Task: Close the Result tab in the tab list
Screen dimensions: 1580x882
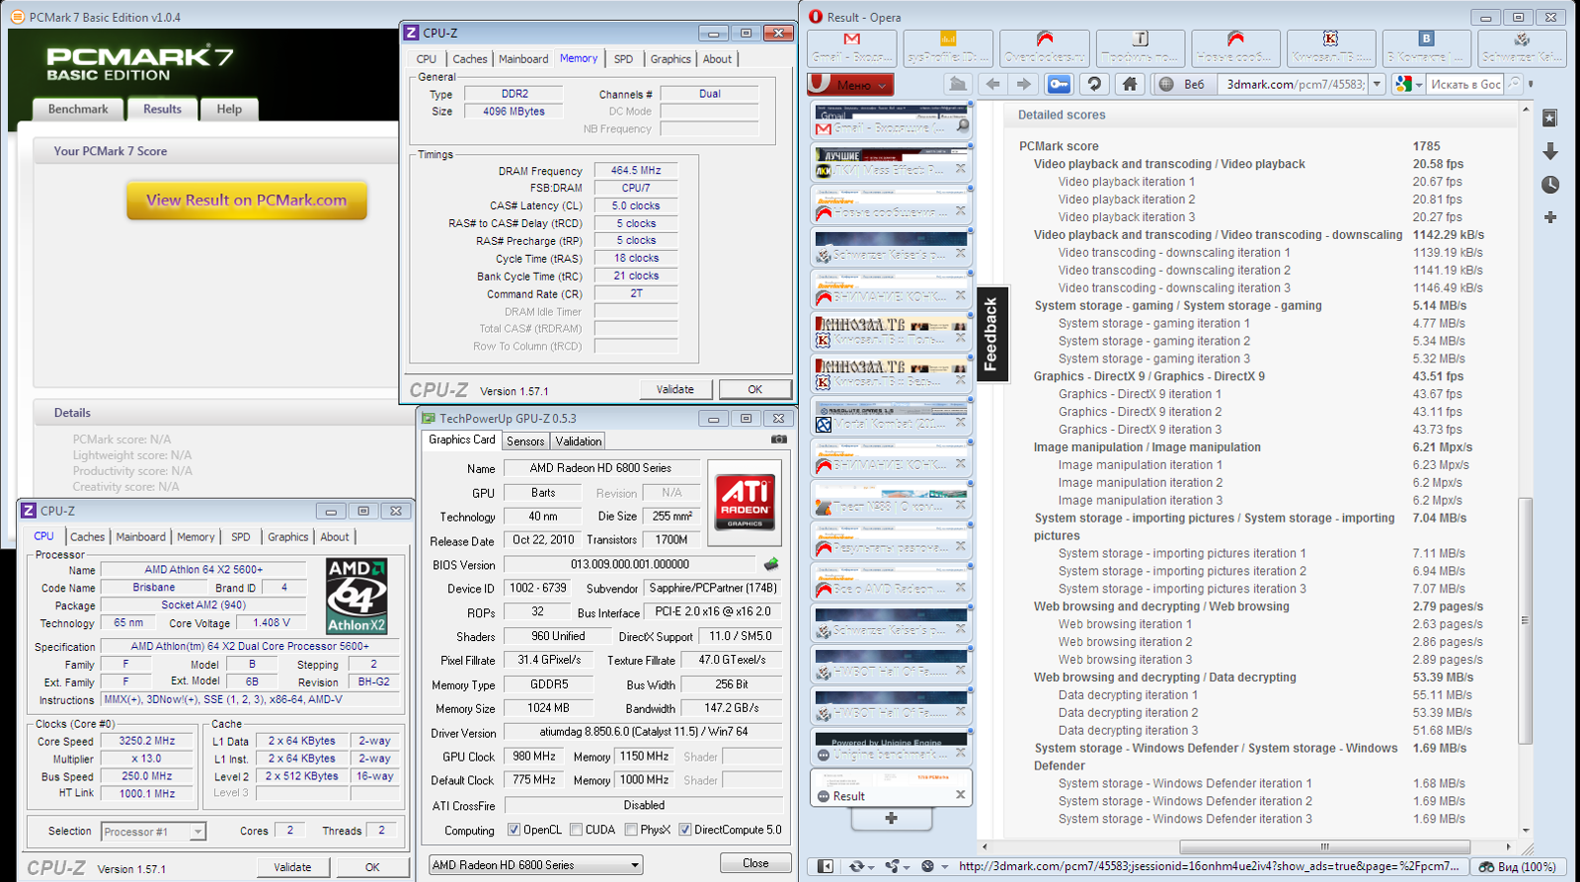Action: [960, 795]
